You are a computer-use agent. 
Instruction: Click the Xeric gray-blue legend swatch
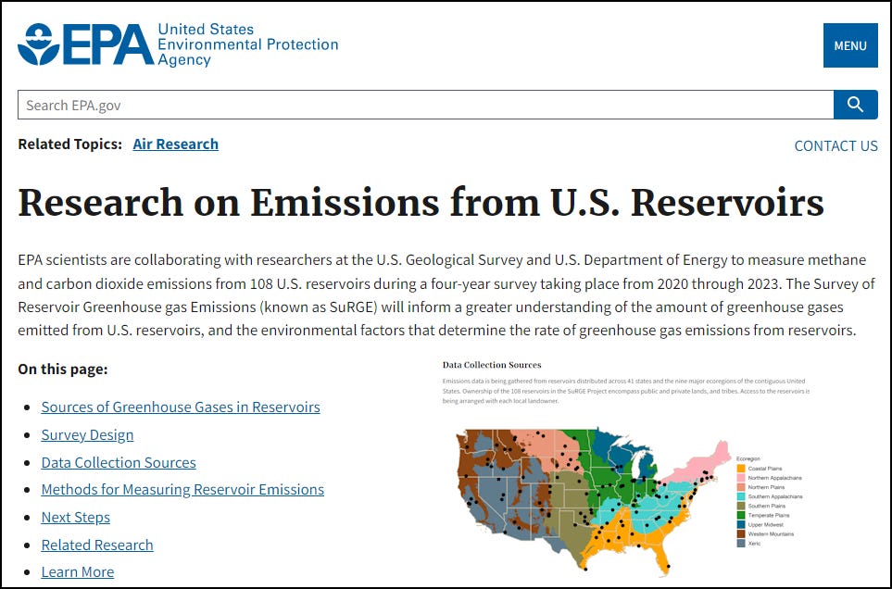tap(741, 544)
